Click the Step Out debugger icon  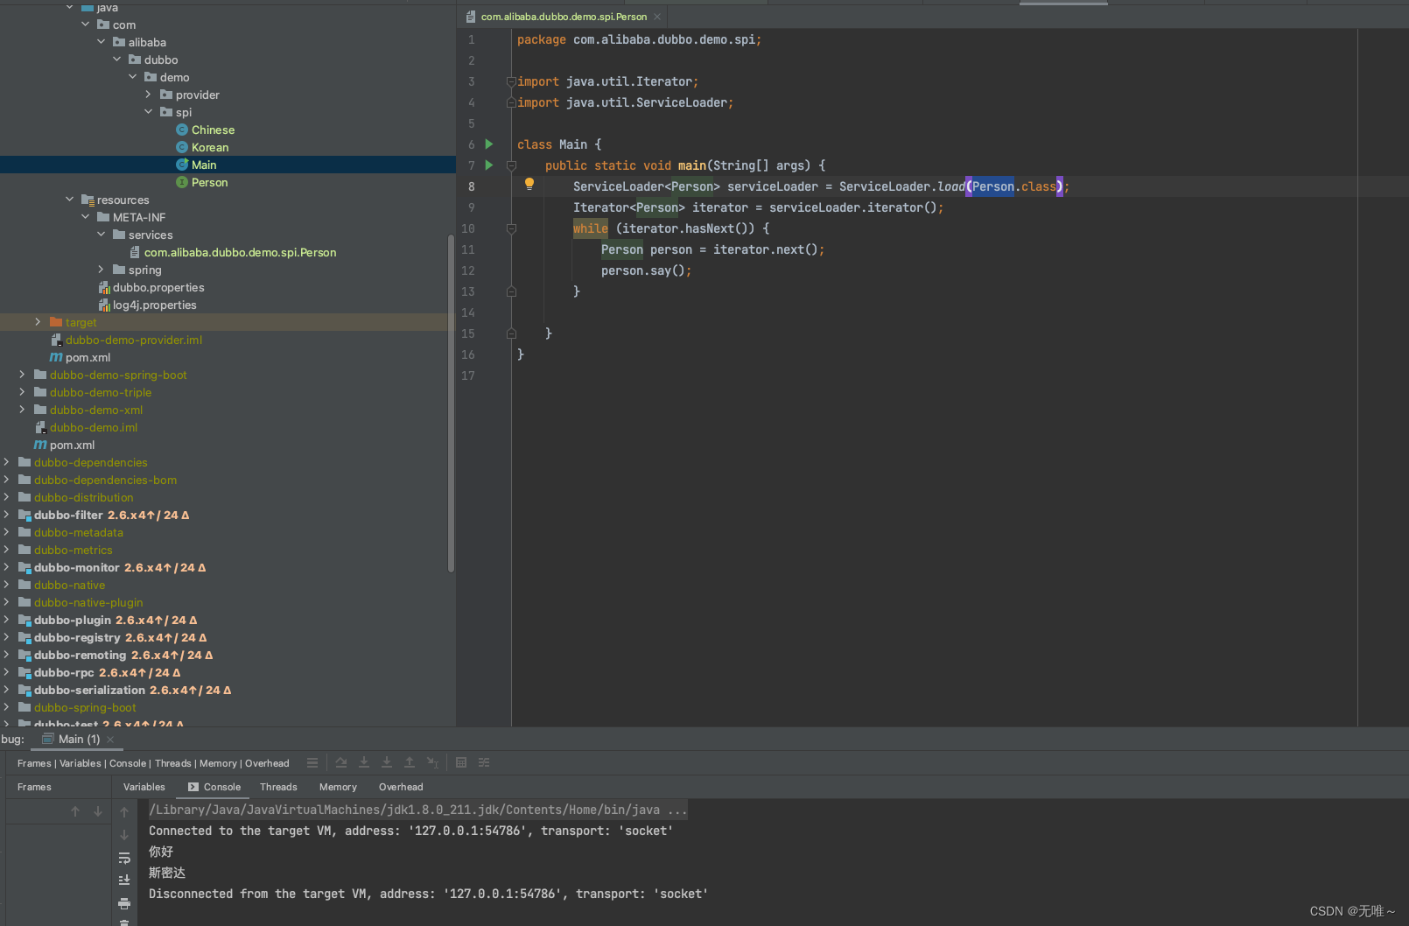tap(410, 763)
